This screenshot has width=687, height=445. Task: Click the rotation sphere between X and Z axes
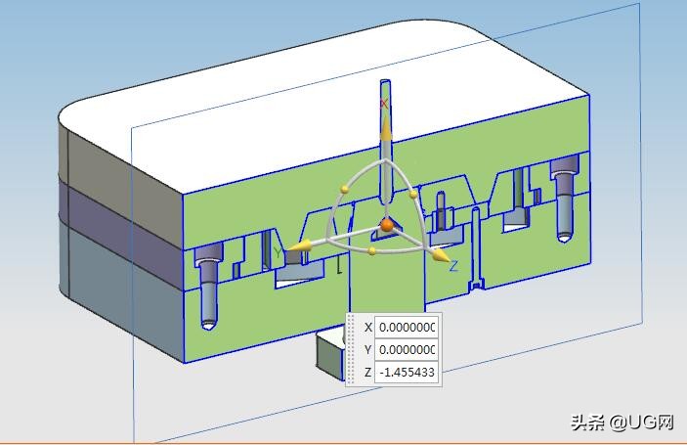coord(413,195)
